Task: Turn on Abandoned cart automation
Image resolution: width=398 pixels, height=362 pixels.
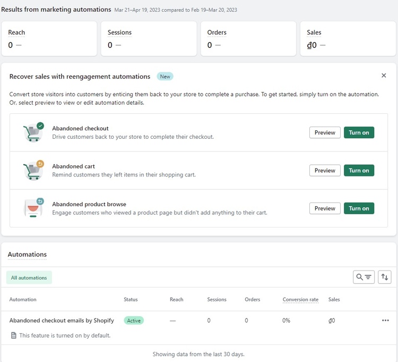Action: tap(359, 170)
